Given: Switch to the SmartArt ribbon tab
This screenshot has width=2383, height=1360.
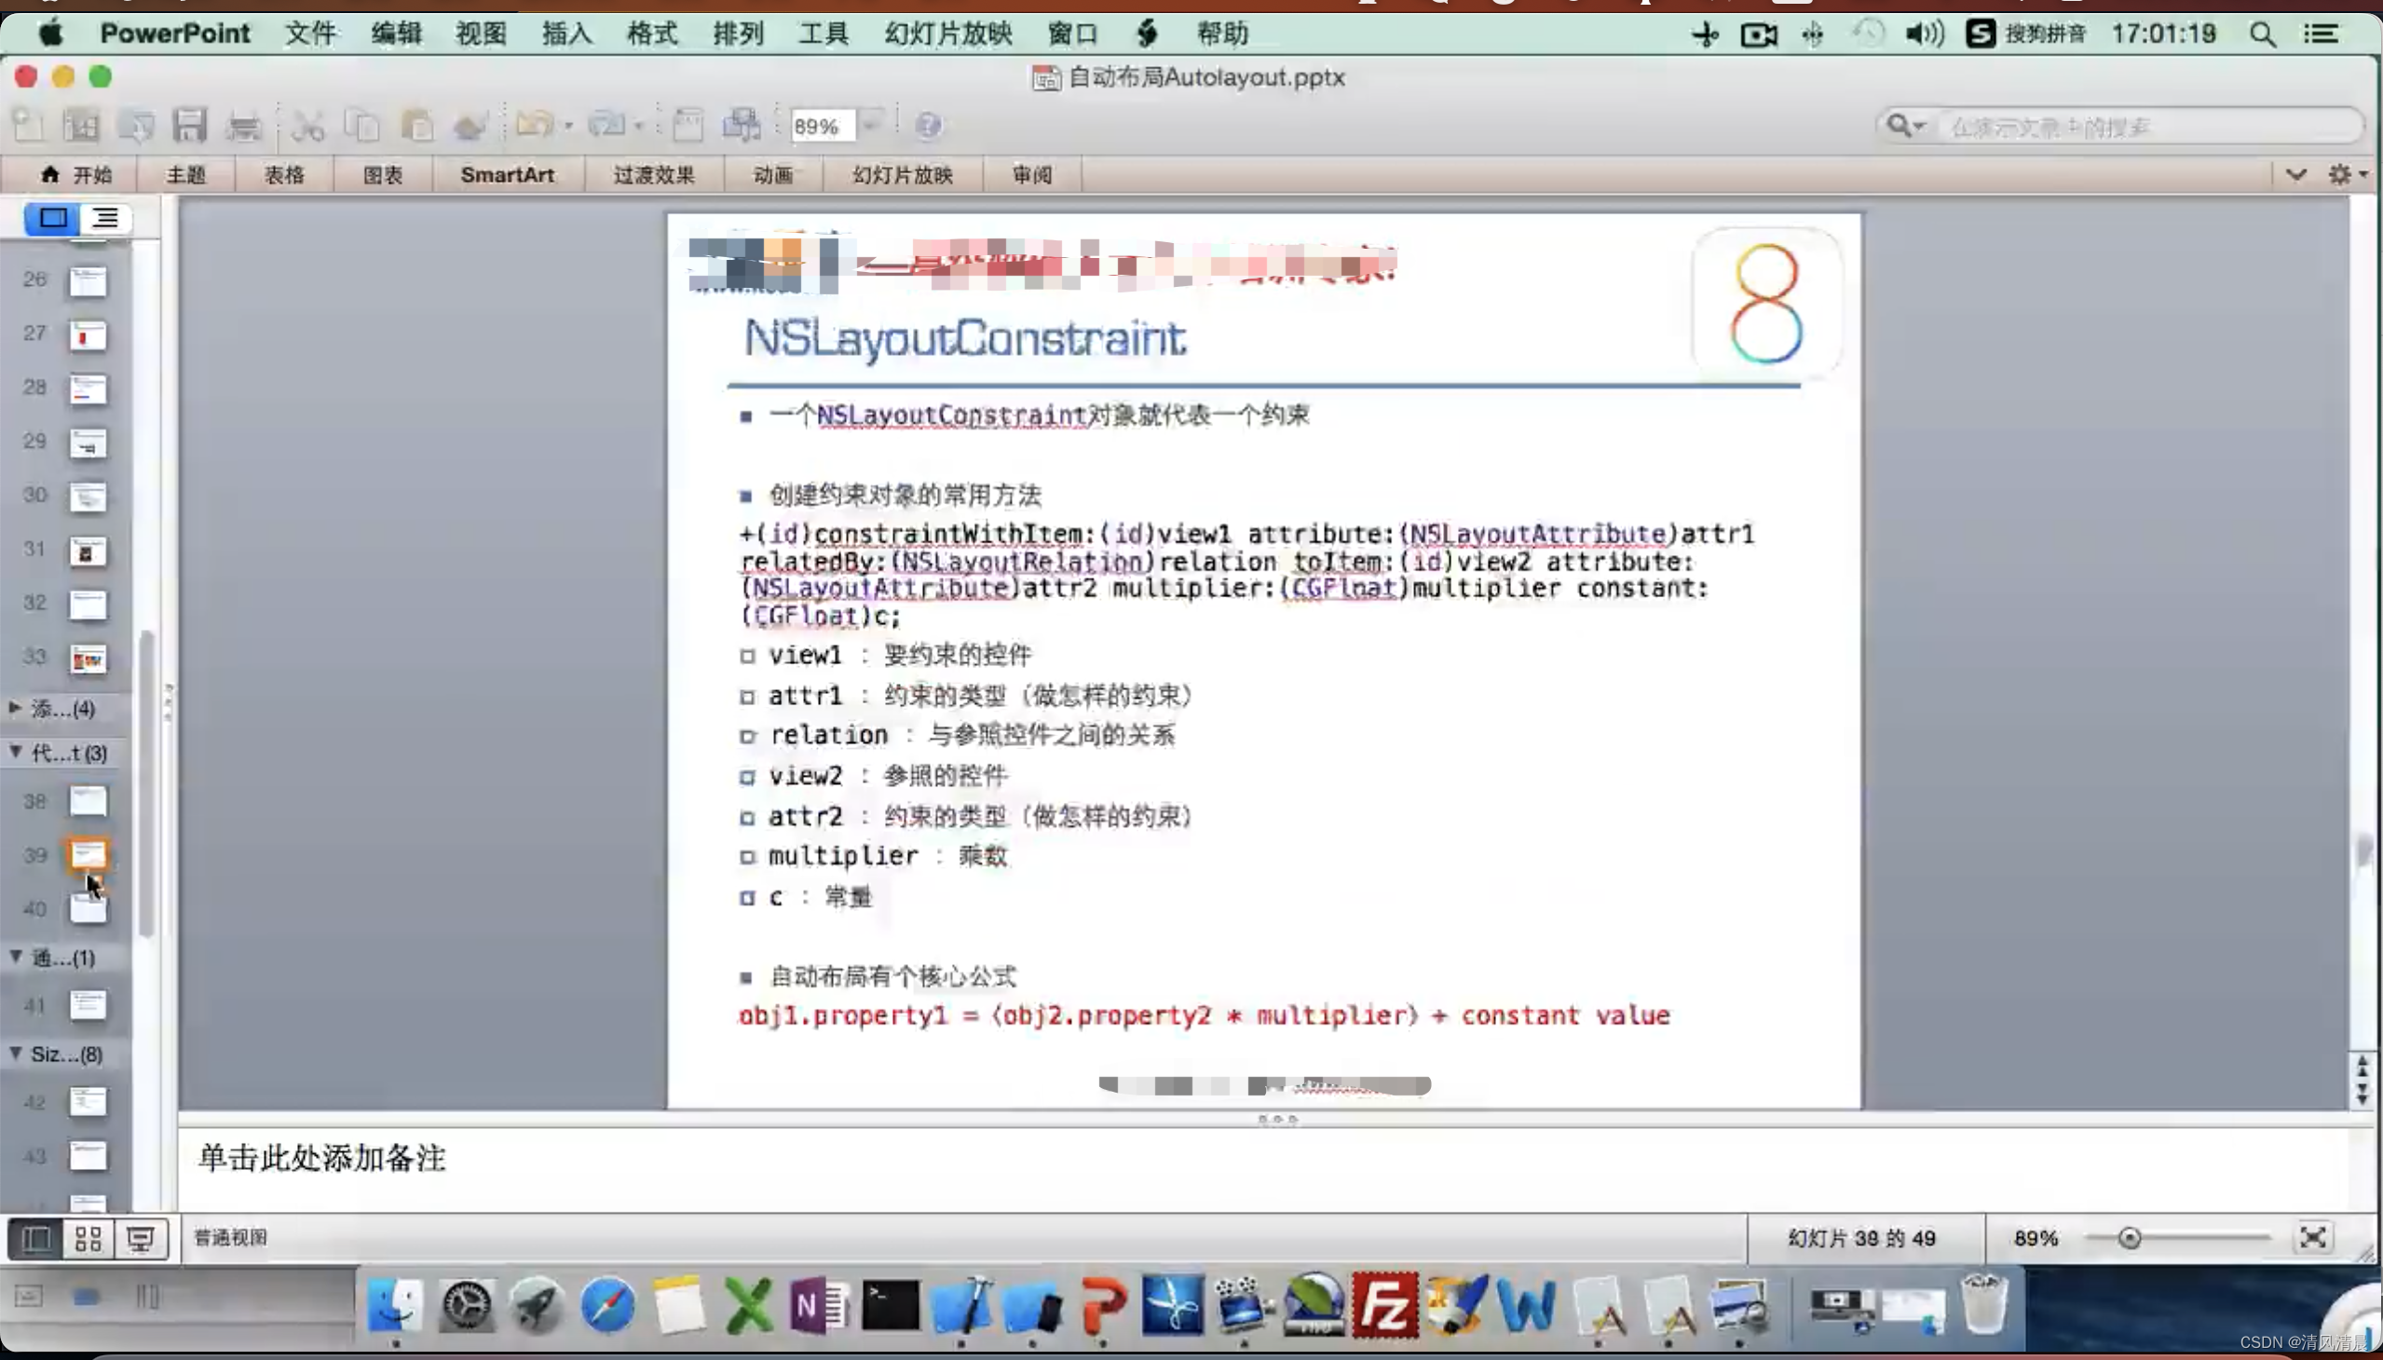Looking at the screenshot, I should (x=506, y=175).
